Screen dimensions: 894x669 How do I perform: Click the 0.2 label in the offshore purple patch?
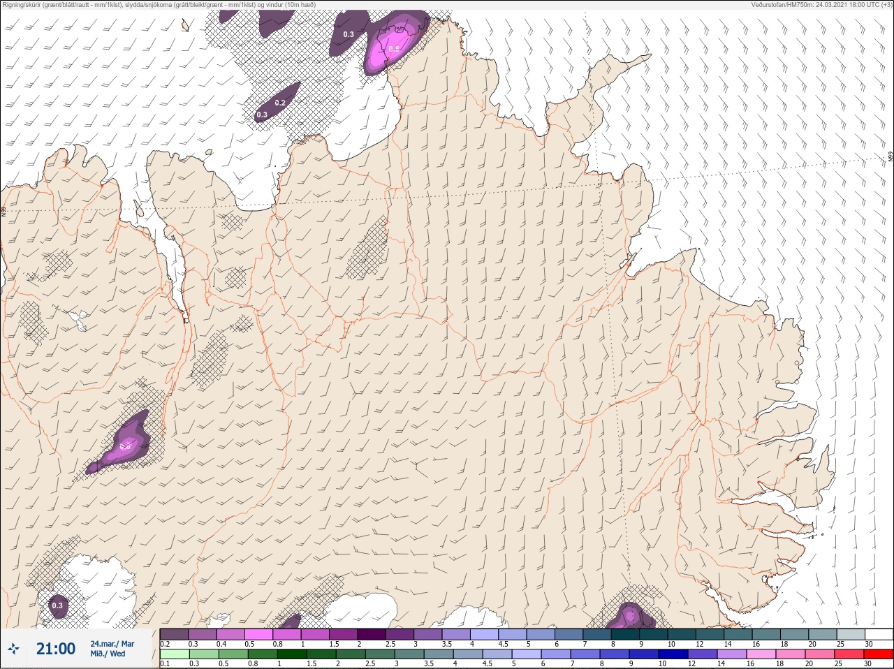coord(280,103)
